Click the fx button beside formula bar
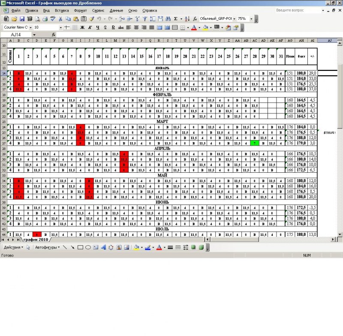This screenshot has width=343, height=336. point(54,35)
